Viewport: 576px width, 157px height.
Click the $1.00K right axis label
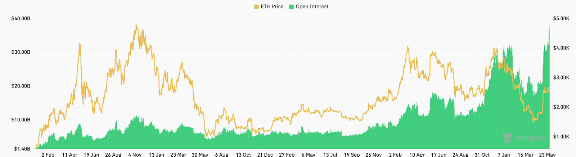pyautogui.click(x=561, y=137)
